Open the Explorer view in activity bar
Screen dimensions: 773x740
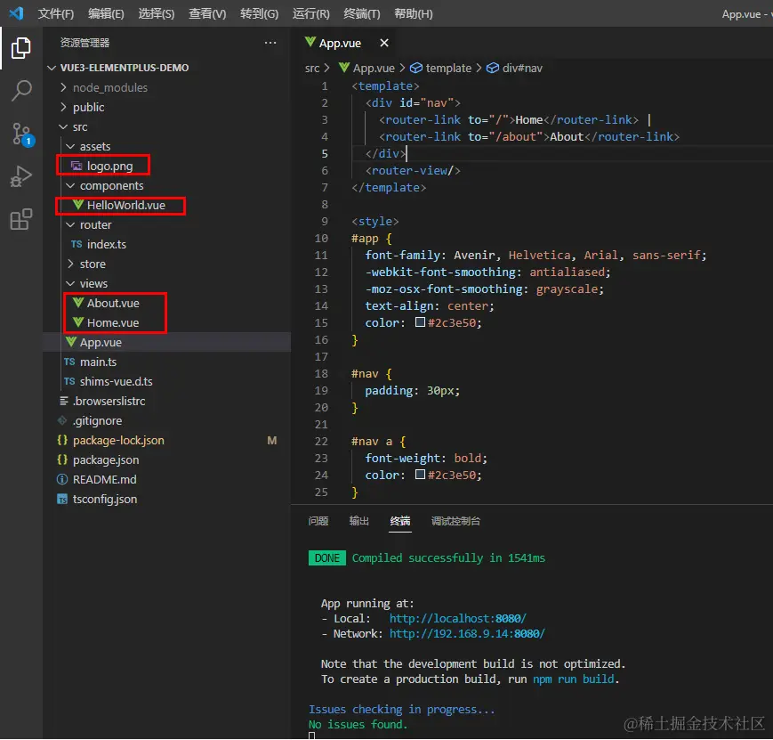click(x=20, y=48)
